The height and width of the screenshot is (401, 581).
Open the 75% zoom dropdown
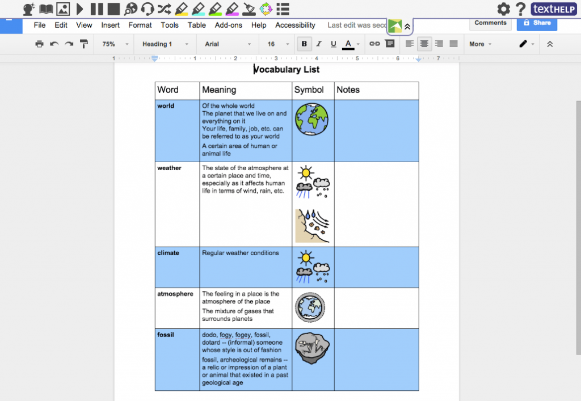(115, 44)
